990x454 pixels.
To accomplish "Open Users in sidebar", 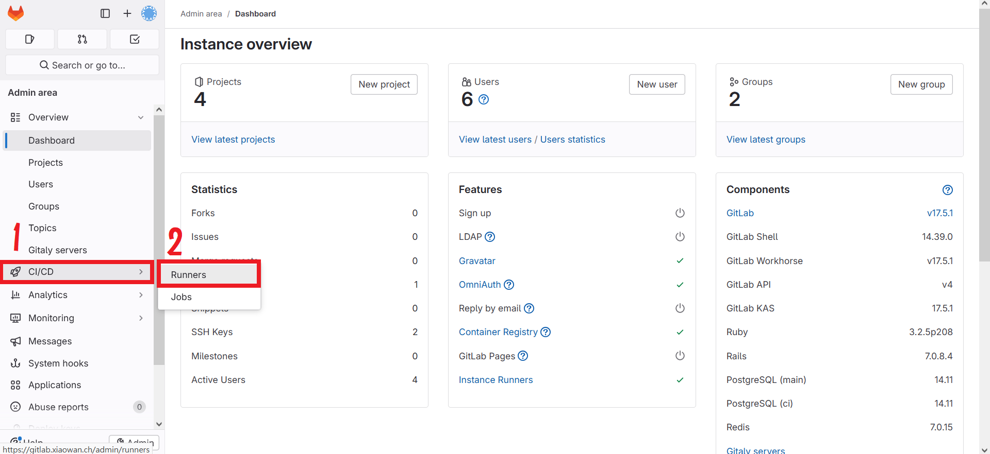I will 77,184.
